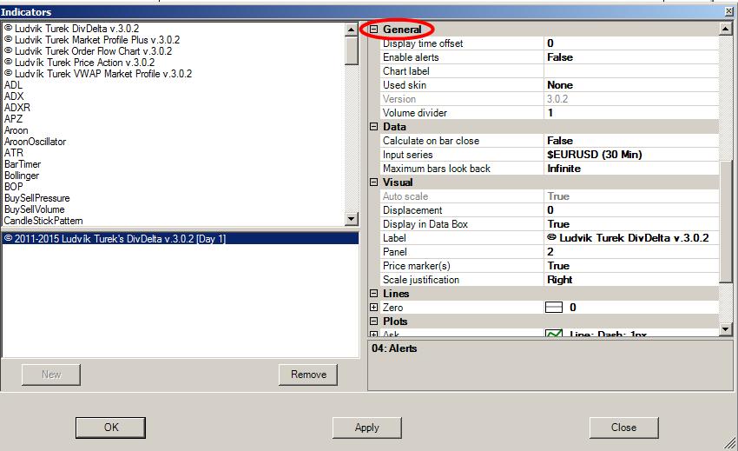Select applied DivDelta [Day 1] indicator row
Screen dimensions: 738x451
tap(181, 239)
